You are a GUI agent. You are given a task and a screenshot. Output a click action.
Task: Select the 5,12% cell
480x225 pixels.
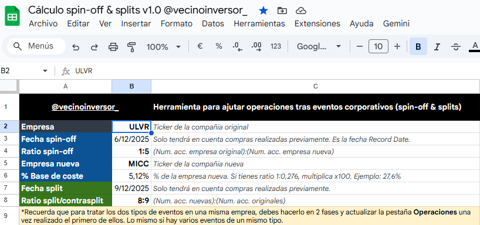pos(131,176)
